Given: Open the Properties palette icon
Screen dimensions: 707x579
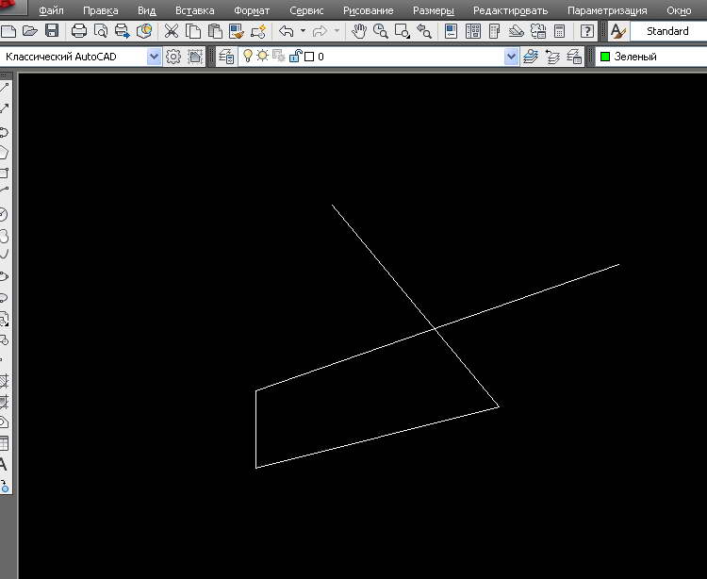Looking at the screenshot, I should (x=451, y=31).
